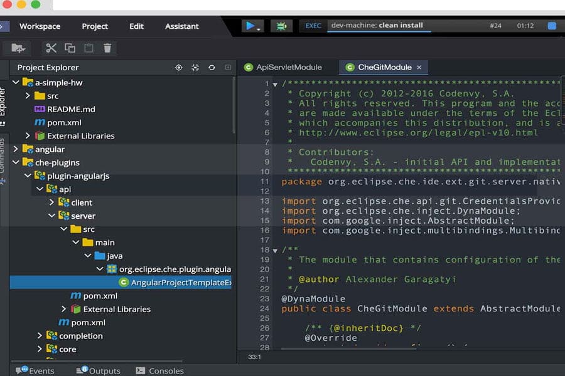The height and width of the screenshot is (376, 565).
Task: Open the Consoles panel at bottom
Action: click(166, 371)
